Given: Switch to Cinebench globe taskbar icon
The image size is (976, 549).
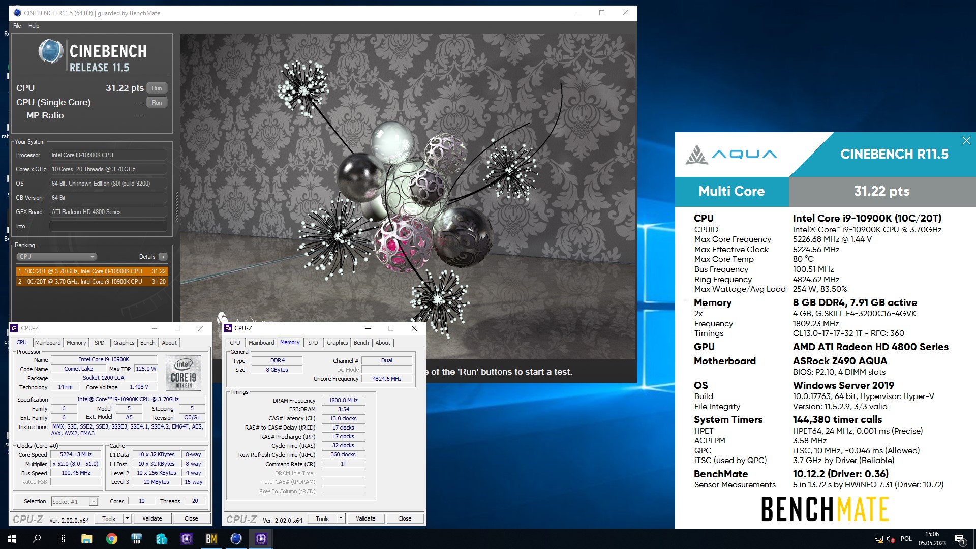Looking at the screenshot, I should pos(236,539).
